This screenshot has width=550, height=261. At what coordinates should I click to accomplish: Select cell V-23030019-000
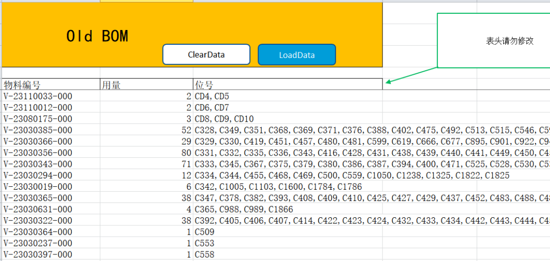(x=51, y=186)
